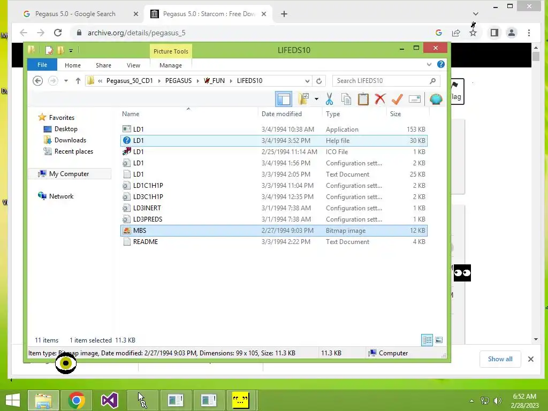The width and height of the screenshot is (548, 411).
Task: Click _FUN breadcrumb in address bar
Action: 214,81
